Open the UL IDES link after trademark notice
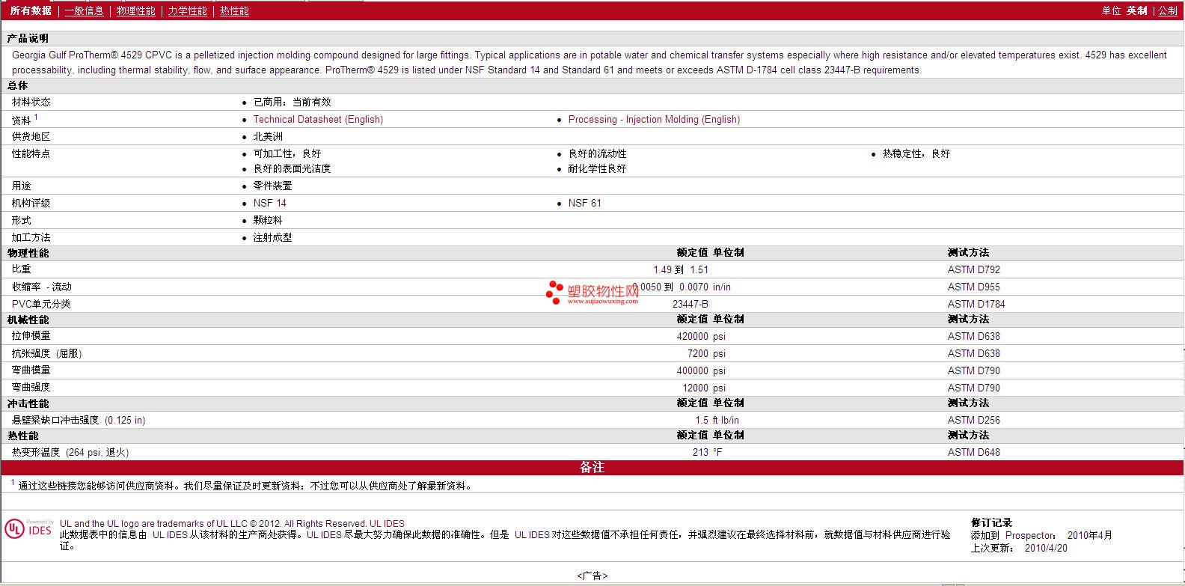The width and height of the screenshot is (1185, 586). click(387, 524)
